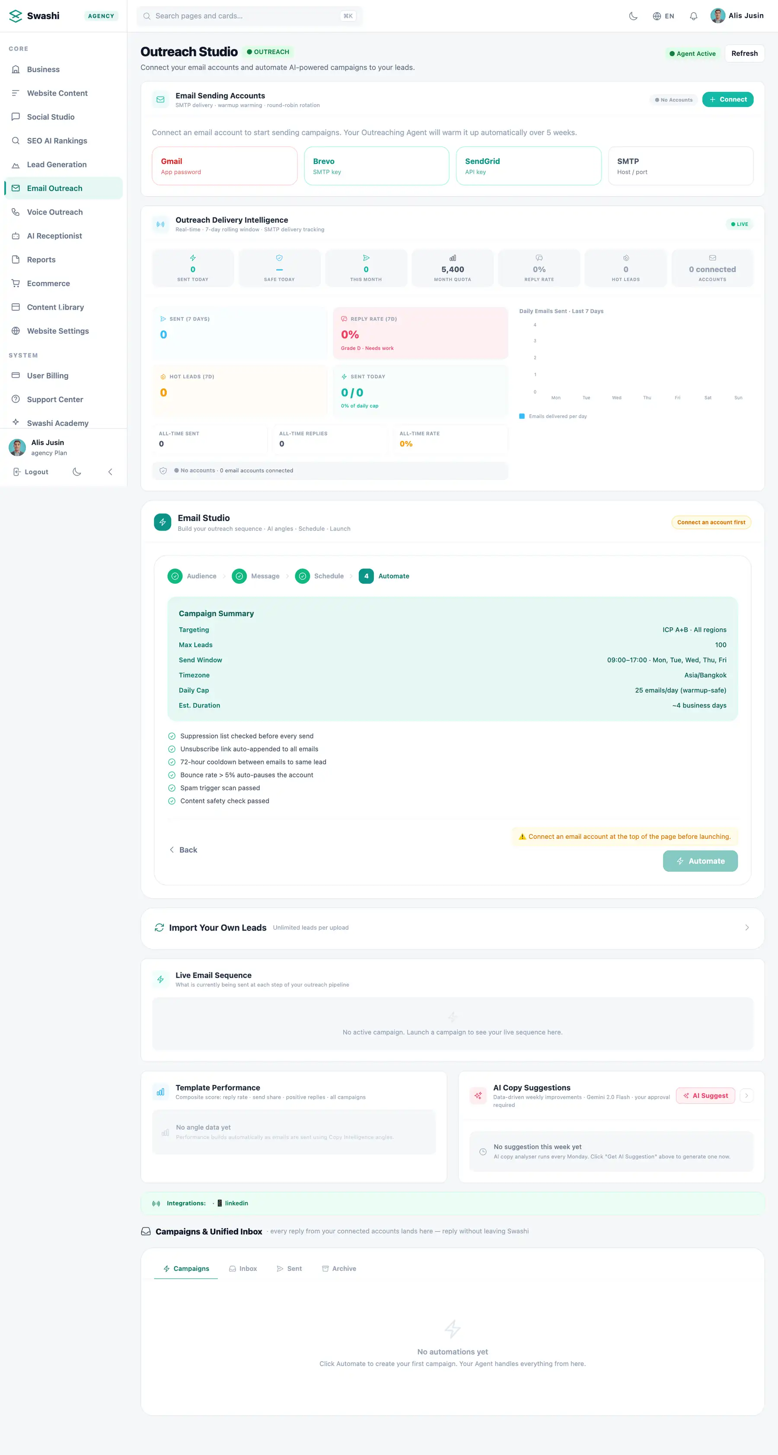Click the Back link in Email Studio
The image size is (778, 1455).
[183, 850]
